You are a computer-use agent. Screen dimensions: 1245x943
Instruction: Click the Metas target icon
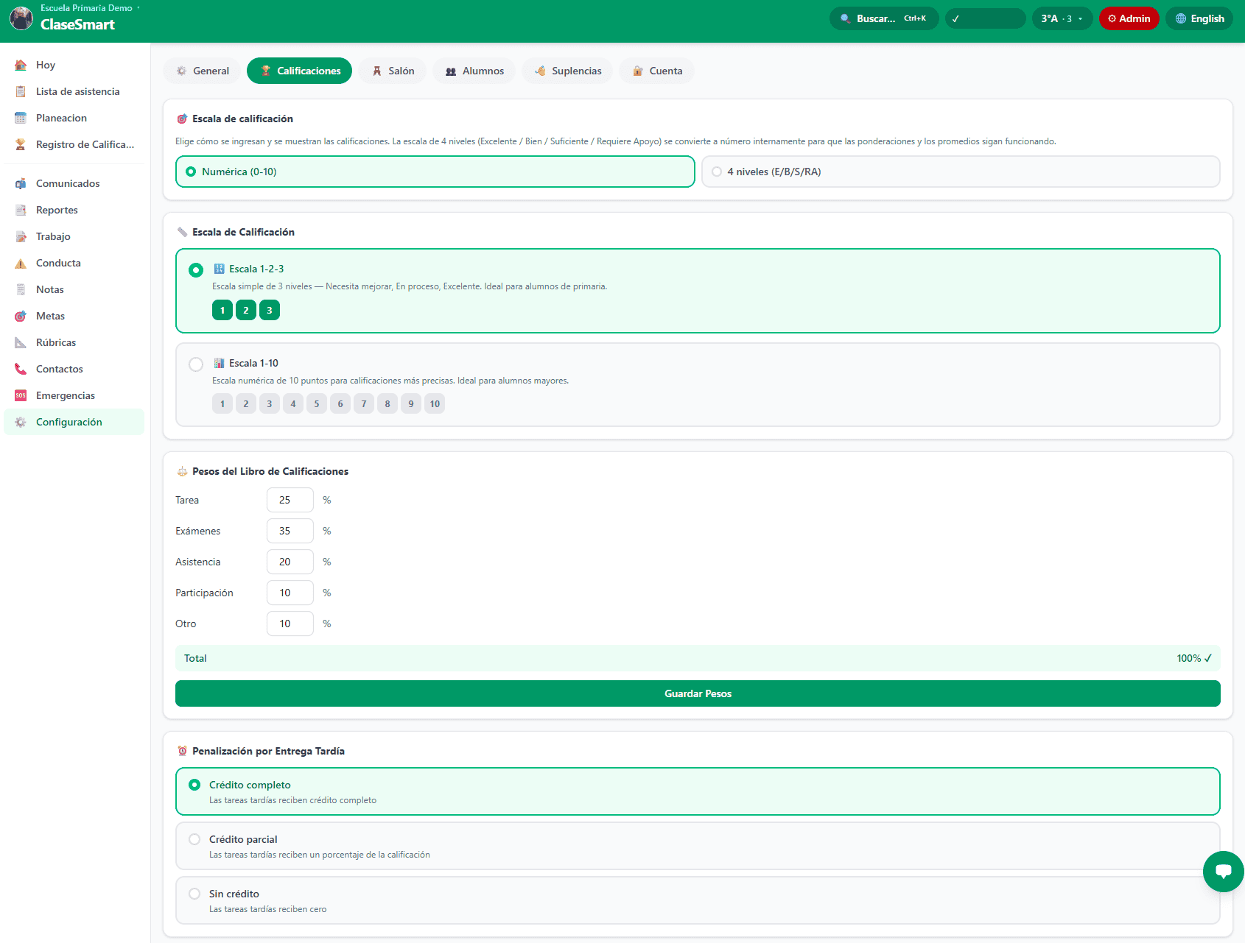tap(21, 316)
